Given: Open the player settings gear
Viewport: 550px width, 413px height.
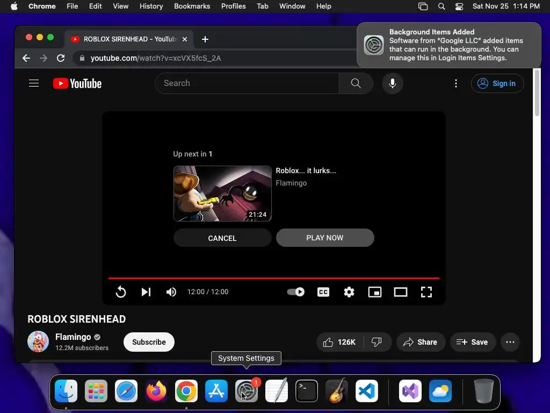Looking at the screenshot, I should 349,292.
